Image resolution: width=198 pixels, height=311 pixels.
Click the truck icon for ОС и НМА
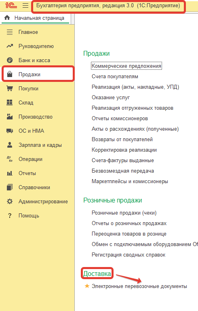point(10,131)
